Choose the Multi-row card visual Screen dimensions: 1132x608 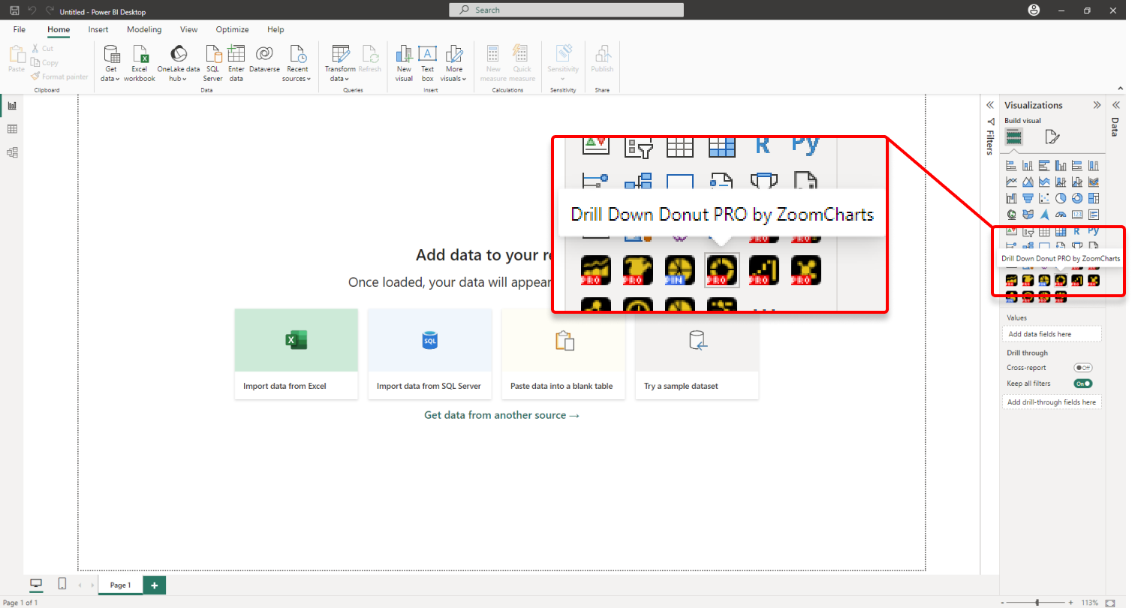point(1094,215)
